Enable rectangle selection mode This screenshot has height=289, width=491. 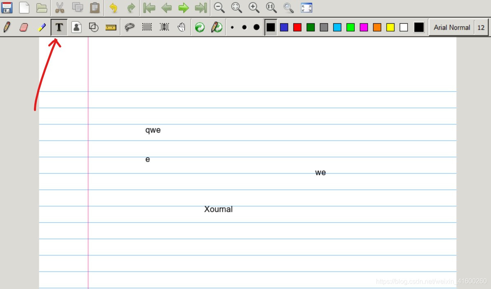pyautogui.click(x=147, y=27)
